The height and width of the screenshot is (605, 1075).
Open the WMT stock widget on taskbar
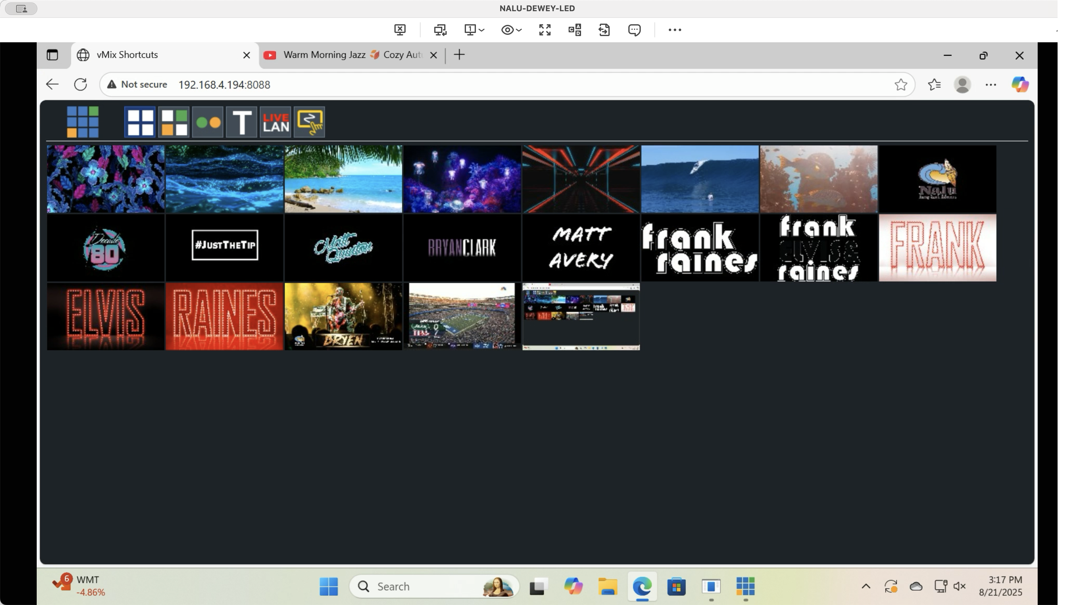pyautogui.click(x=79, y=585)
